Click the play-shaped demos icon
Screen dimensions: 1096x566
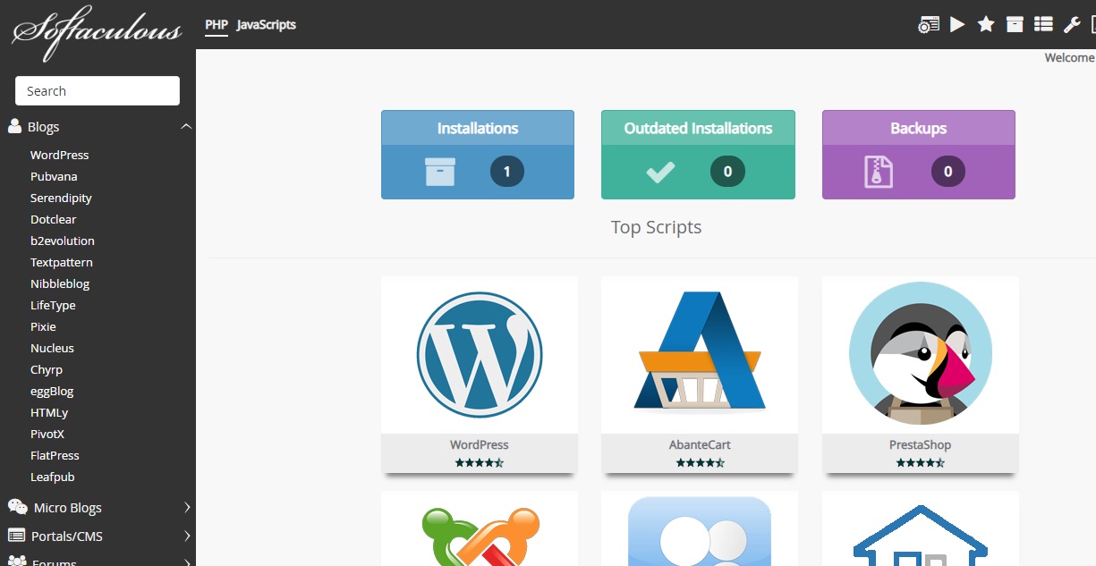[x=957, y=24]
